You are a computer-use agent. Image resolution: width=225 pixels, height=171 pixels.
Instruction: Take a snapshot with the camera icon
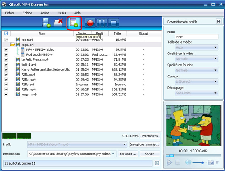coord(211,162)
